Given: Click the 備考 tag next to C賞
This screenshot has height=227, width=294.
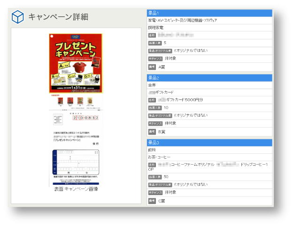Looking at the screenshot, I should pyautogui.click(x=152, y=201).
